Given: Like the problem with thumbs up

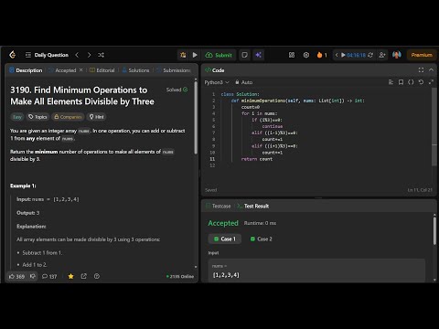Looking at the screenshot, I should (16, 277).
